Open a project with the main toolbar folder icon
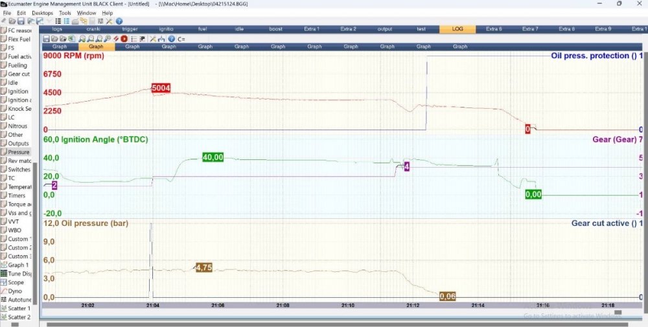The image size is (648, 327). 12,21
